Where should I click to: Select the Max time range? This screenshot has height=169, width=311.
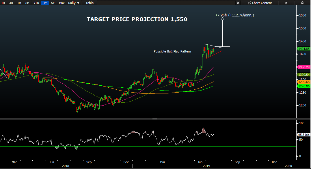(62, 3)
